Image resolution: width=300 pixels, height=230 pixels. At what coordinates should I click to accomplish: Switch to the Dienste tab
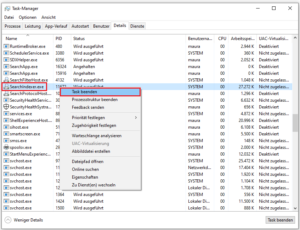point(137,26)
